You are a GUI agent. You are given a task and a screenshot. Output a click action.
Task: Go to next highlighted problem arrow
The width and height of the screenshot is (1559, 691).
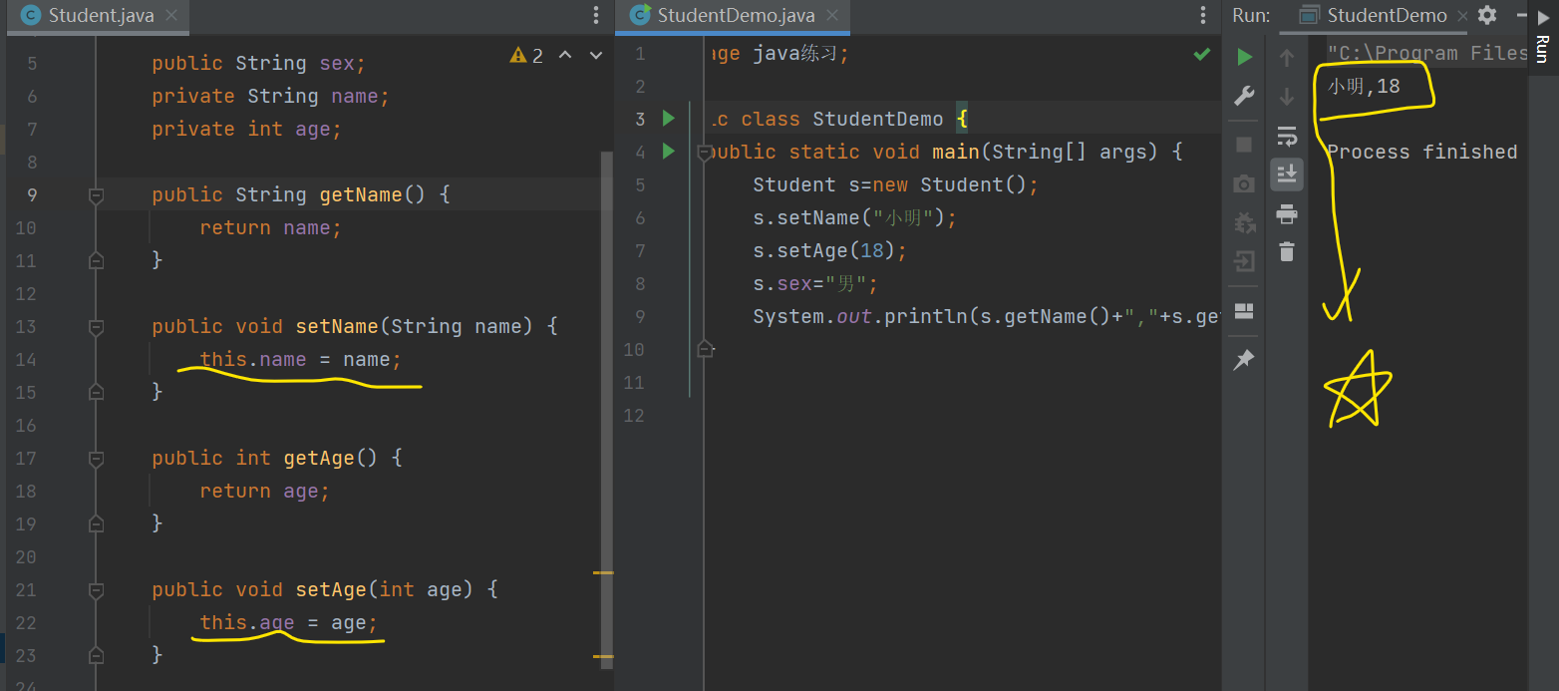596,55
